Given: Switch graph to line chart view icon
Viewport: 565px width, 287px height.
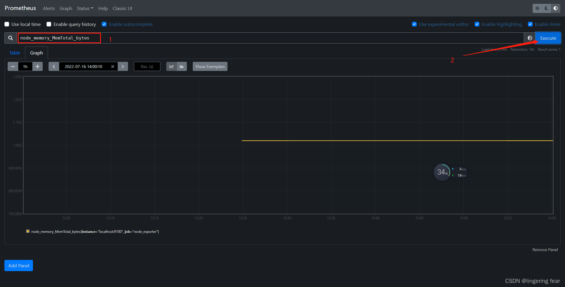Looking at the screenshot, I should coord(171,66).
